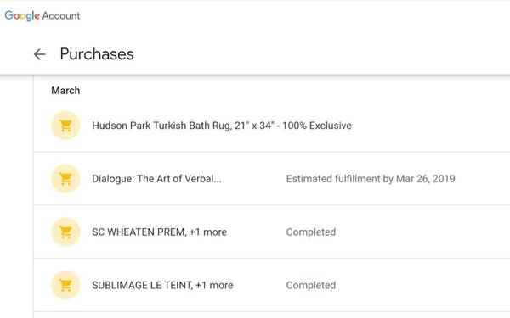The height and width of the screenshot is (318, 510).
Task: Click the cart icon for SUBLIMAGE LE TEINT
Action: coord(65,285)
